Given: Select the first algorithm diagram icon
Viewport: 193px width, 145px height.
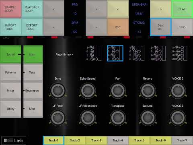Looking at the screenshot, I should (x=94, y=53).
